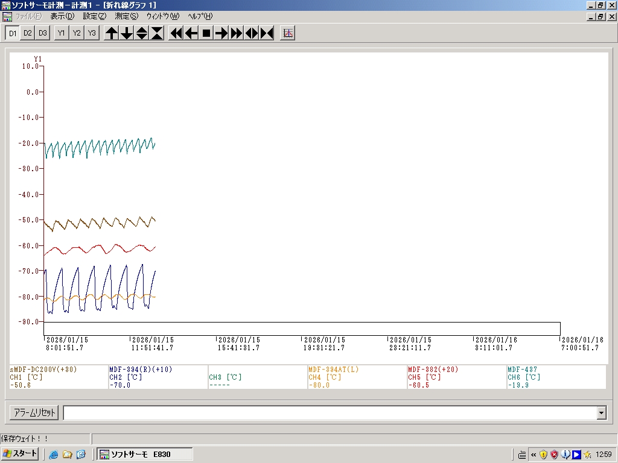Switch to the Y2 axis toggle
This screenshot has width=618, height=463.
click(x=77, y=33)
